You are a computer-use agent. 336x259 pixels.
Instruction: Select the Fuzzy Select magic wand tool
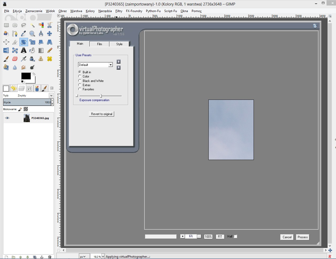(32, 25)
